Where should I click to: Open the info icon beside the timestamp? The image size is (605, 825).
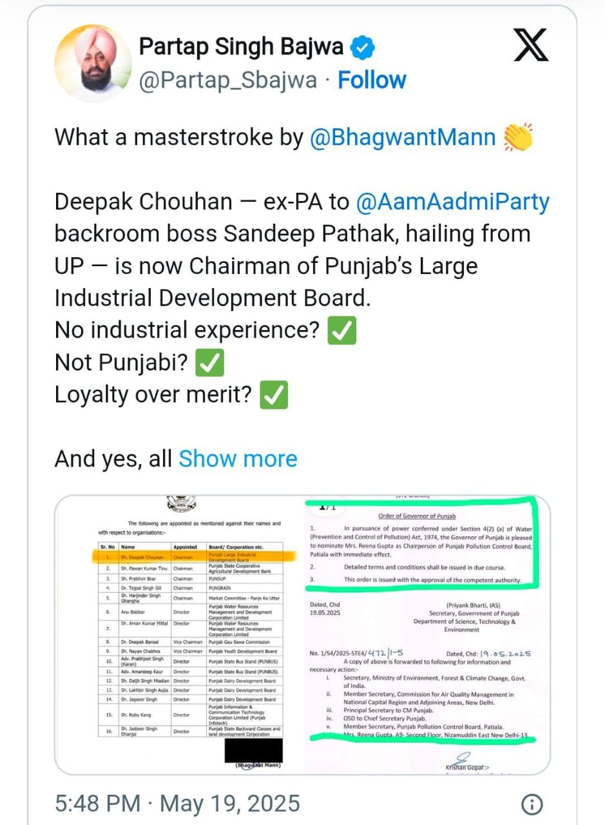coord(532,804)
